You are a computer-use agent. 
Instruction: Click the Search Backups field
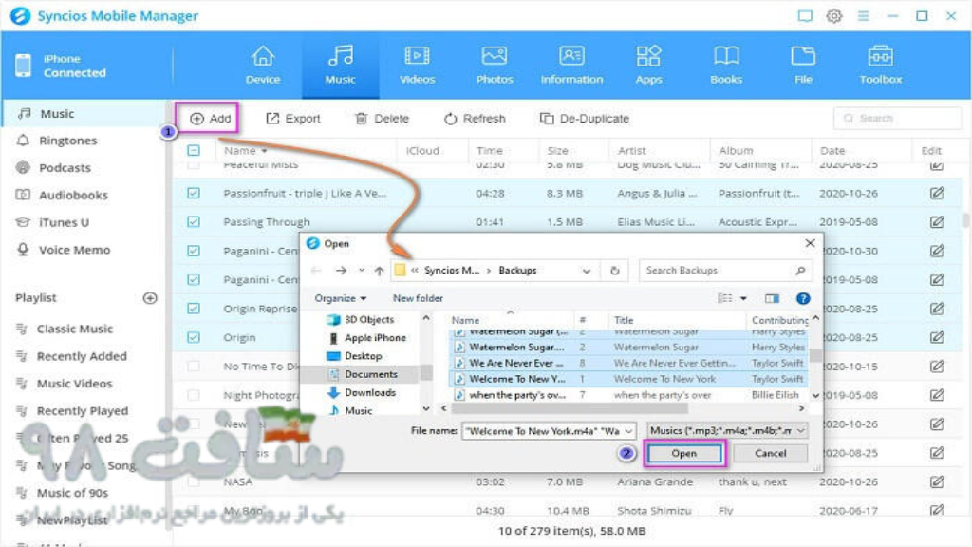point(725,271)
